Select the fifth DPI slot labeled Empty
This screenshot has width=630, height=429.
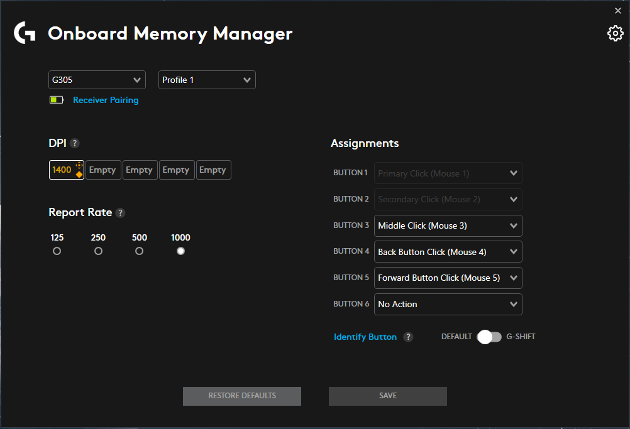(213, 170)
